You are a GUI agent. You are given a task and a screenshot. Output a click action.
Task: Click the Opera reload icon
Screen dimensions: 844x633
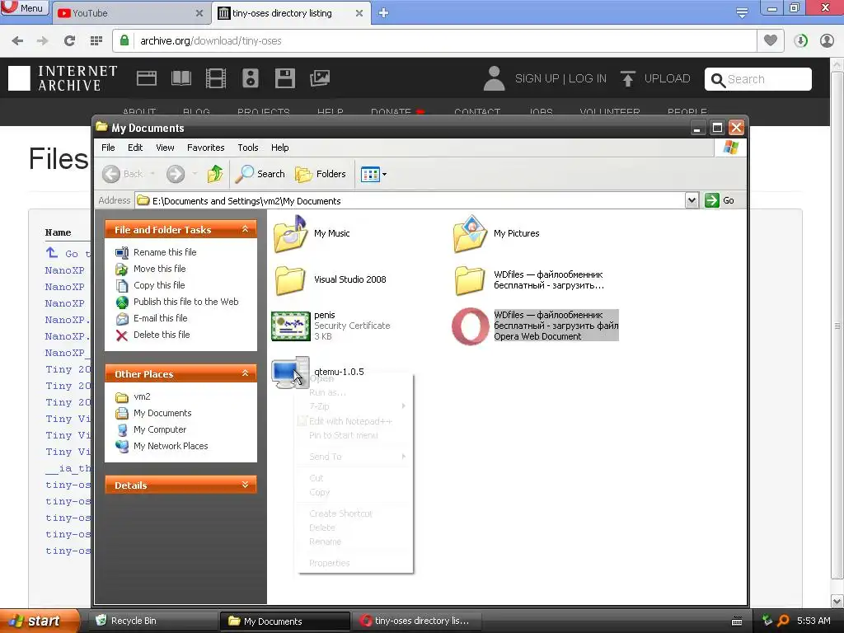pyautogui.click(x=69, y=41)
